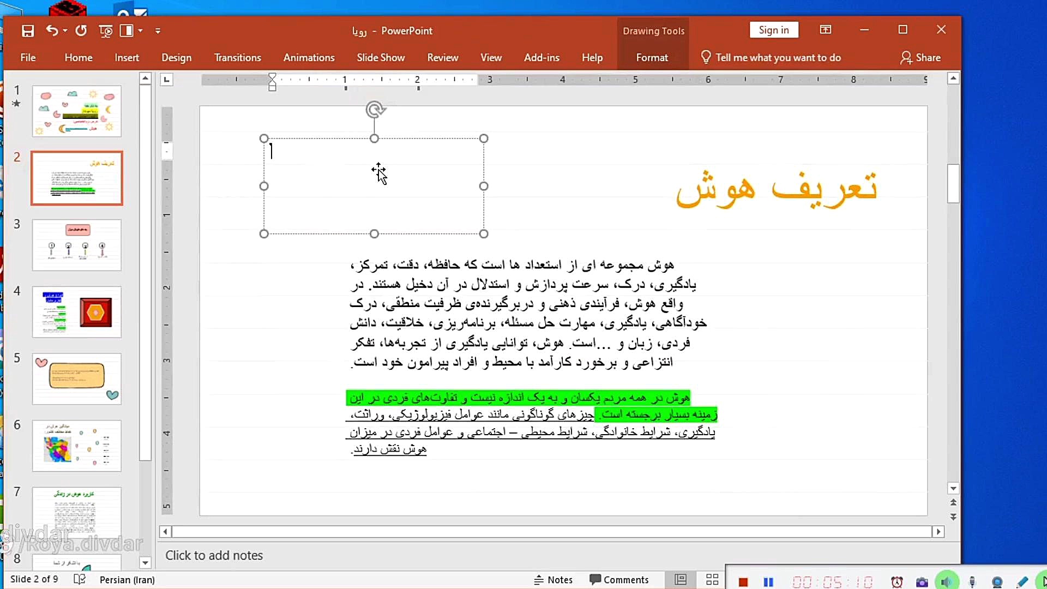This screenshot has height=589, width=1047.
Task: Go to the Design tab
Action: pyautogui.click(x=176, y=58)
